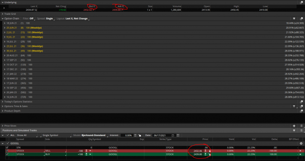Pop out the Product Depth panel
This screenshot has height=161, width=305.
point(301,111)
